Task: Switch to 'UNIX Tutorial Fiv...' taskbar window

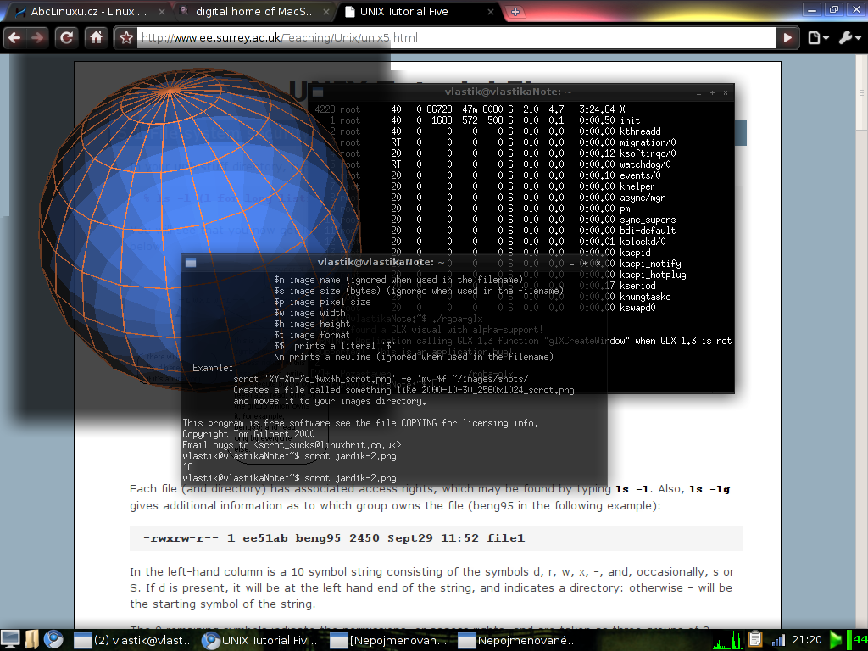Action: point(260,641)
